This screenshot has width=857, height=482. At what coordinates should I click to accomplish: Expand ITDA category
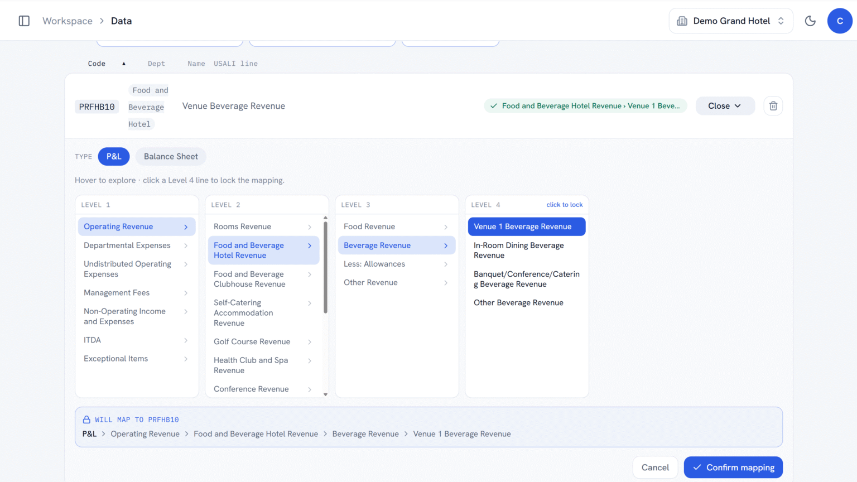137,340
